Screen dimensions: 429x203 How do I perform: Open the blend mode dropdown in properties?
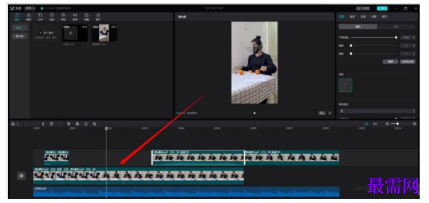coord(377,111)
